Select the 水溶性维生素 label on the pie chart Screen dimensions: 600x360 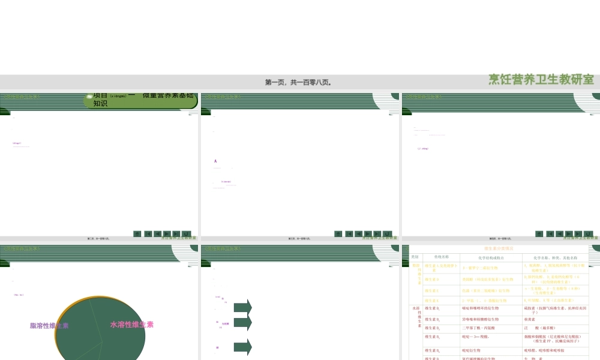click(131, 325)
